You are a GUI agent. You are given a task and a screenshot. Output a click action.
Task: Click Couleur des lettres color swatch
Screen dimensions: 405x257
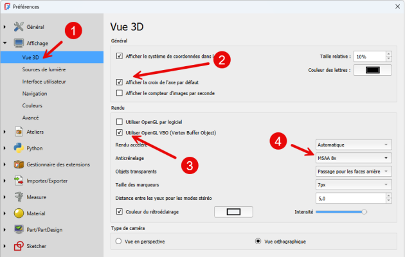373,70
